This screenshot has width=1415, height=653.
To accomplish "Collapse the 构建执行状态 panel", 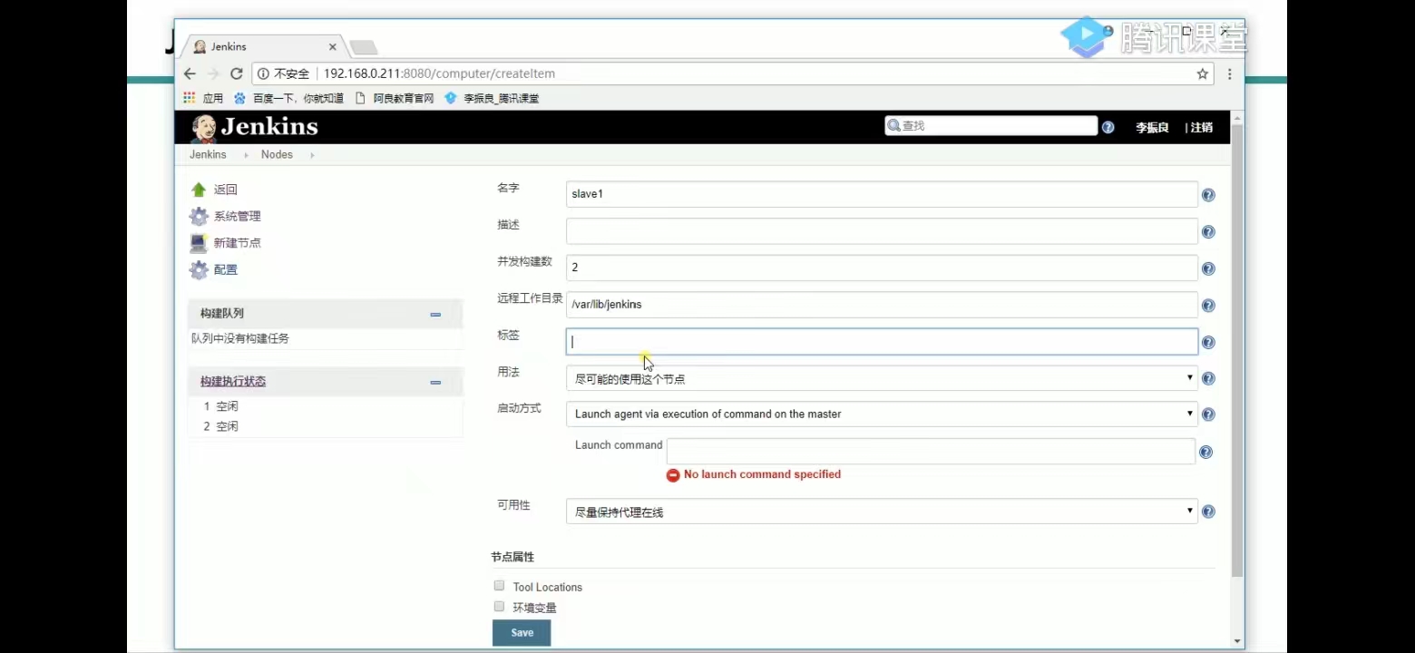I will click(x=435, y=383).
